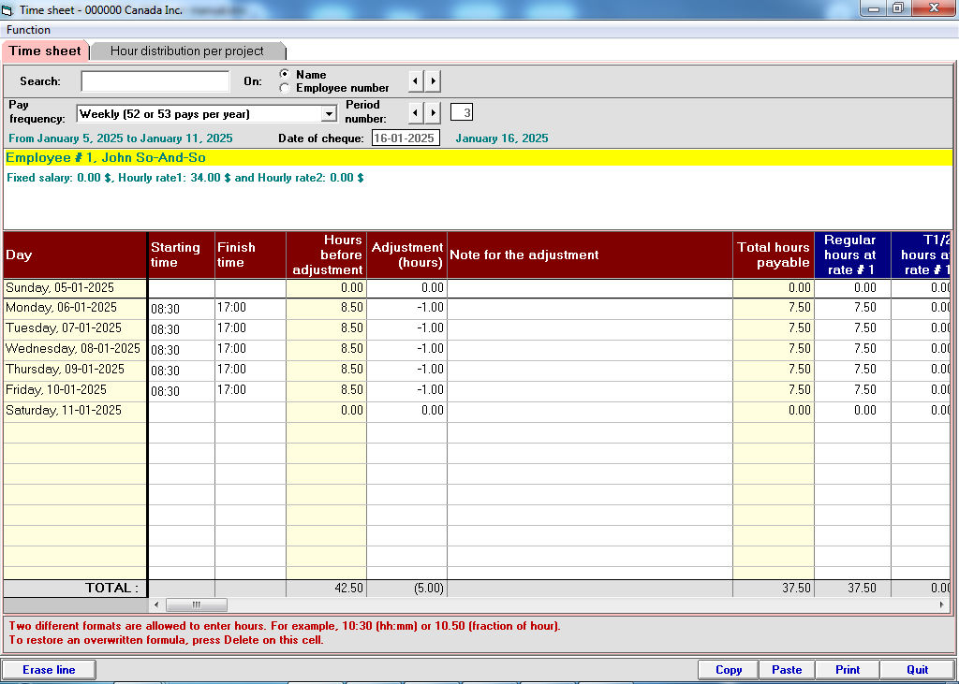
Task: Click the Search text field
Action: pyautogui.click(x=155, y=81)
